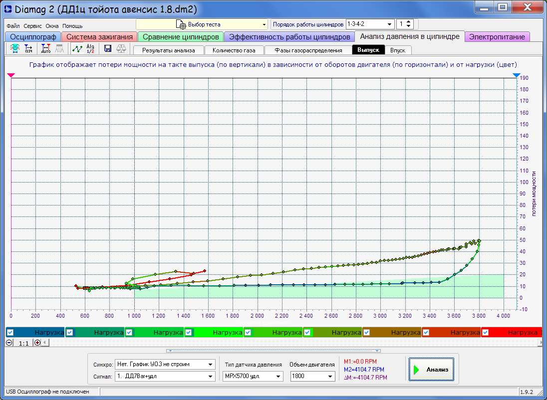This screenshot has width=547, height=400.
Task: Click the waveform fit-to-cylinder toolbar icon
Action: click(14, 48)
